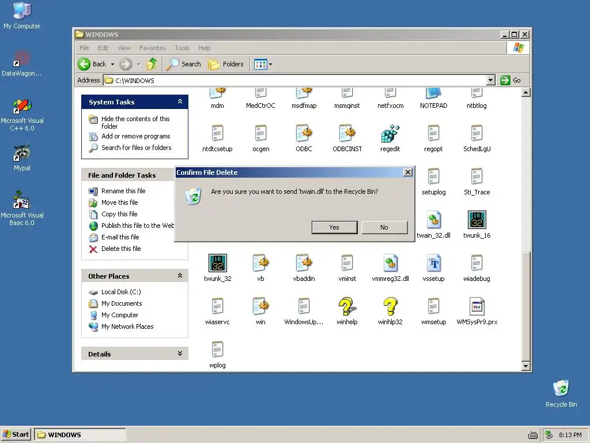Screen dimensions: 590x443
Task: Select the vb file icon
Action: tap(260, 263)
